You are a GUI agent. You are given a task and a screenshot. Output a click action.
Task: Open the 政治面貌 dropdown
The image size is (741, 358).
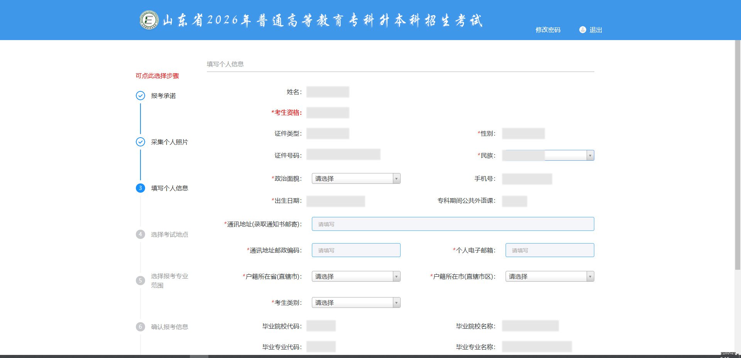356,178
